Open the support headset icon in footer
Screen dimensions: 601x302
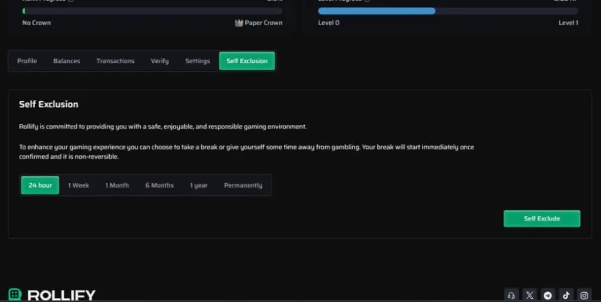tap(511, 295)
